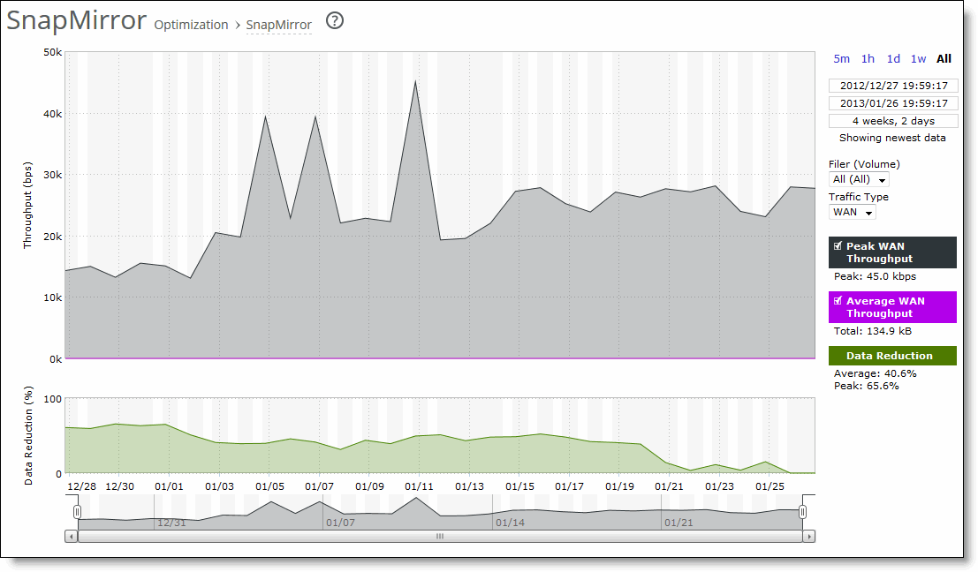Uncheck the Peak WAN Throughput checkbox
The width and height of the screenshot is (978, 572).
[x=837, y=245]
